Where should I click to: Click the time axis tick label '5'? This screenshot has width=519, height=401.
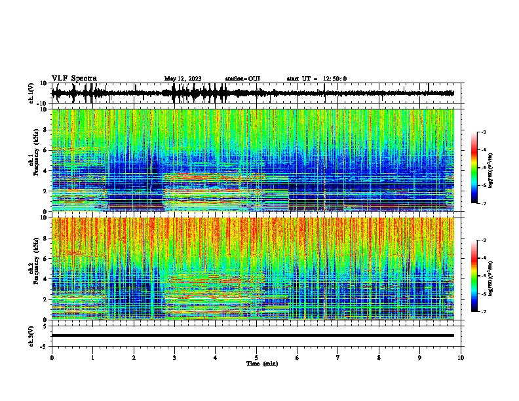pyautogui.click(x=256, y=358)
